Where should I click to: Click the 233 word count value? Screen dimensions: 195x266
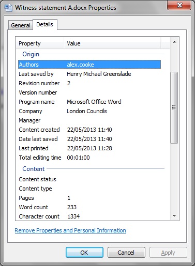[72, 207]
